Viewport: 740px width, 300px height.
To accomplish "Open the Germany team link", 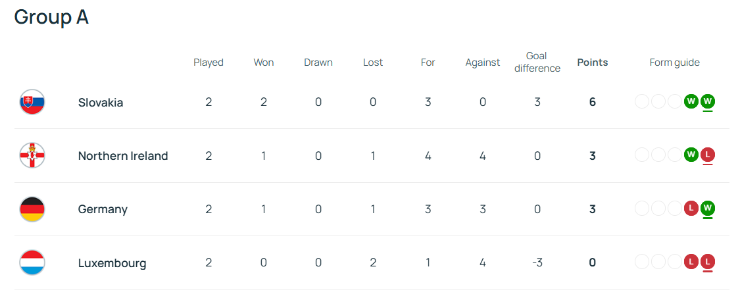I will tap(103, 209).
